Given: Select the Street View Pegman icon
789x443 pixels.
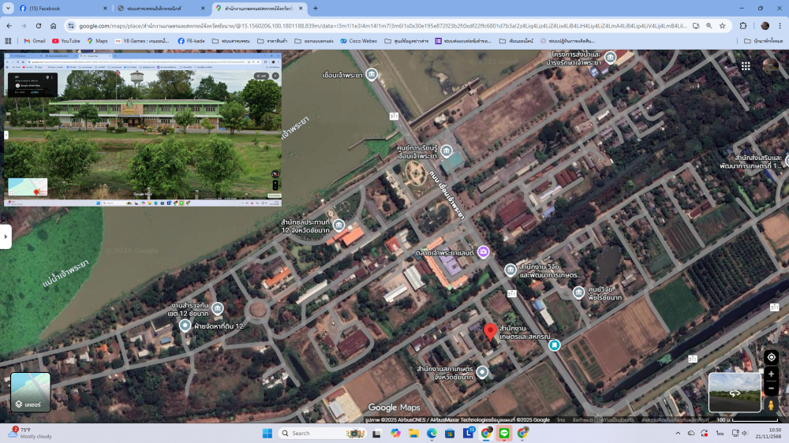Looking at the screenshot, I should (x=771, y=404).
